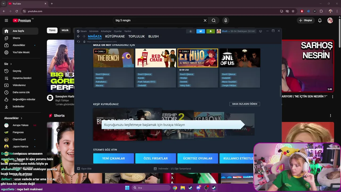Expand Abonelikler section chevron in sidebar

pos(21,118)
